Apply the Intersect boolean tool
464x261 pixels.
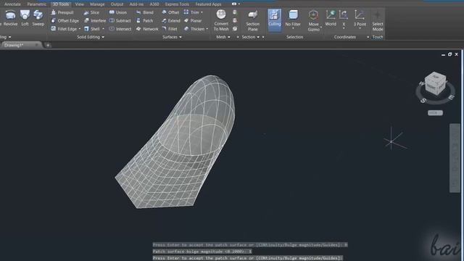click(x=120, y=29)
